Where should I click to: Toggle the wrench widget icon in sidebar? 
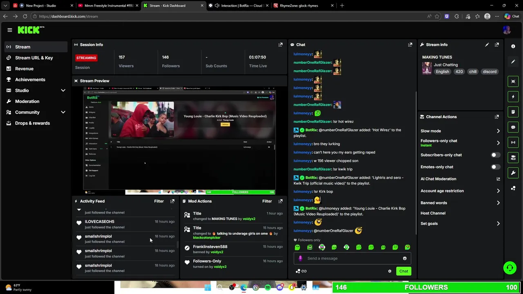(513, 173)
